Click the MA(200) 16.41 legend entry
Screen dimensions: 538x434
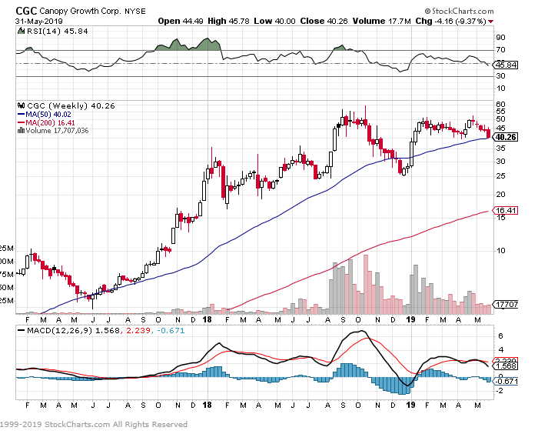click(x=46, y=122)
